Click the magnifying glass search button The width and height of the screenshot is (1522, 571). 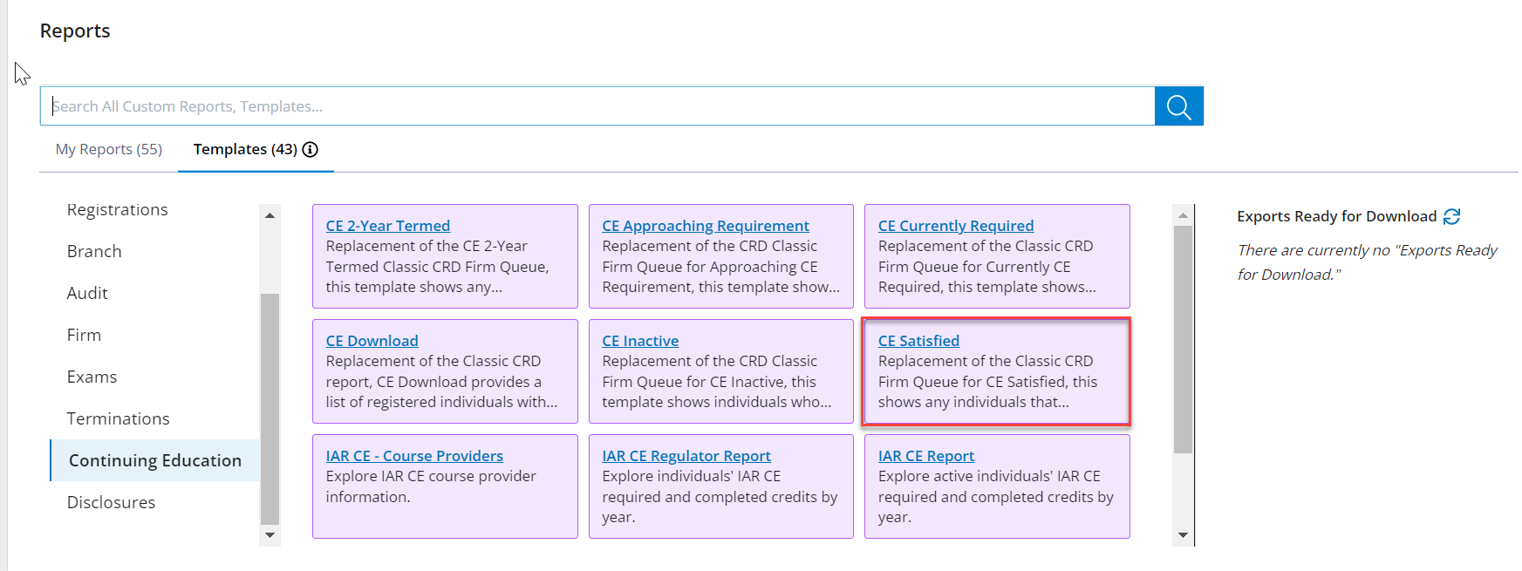(1178, 106)
